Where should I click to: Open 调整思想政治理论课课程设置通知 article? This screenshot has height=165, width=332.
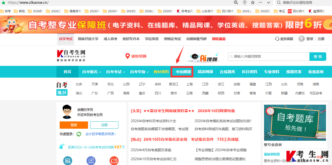point(220,159)
